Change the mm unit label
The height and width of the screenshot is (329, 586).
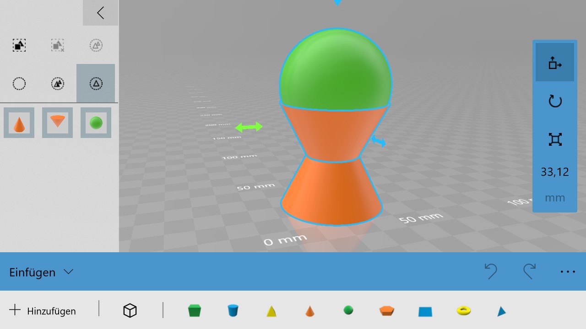click(555, 198)
